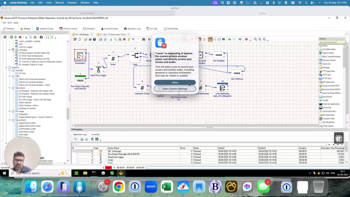
Task: Stop execution with the red stop icon
Action: click(246, 39)
